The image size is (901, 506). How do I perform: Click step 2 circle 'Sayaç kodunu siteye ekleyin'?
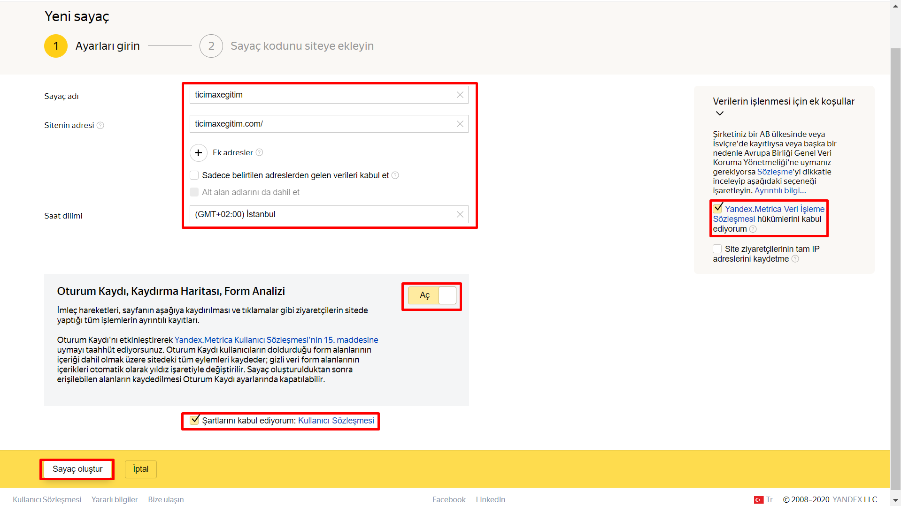[x=211, y=46]
